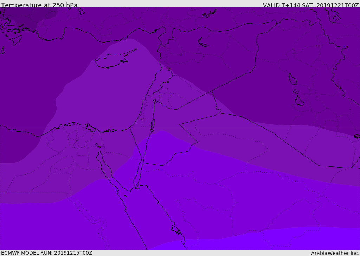Image resolution: width=360 pixels, height=256 pixels.
Task: Click the 'VALID T+144 SAT. 20191221T00Z' label
Action: 311,5
